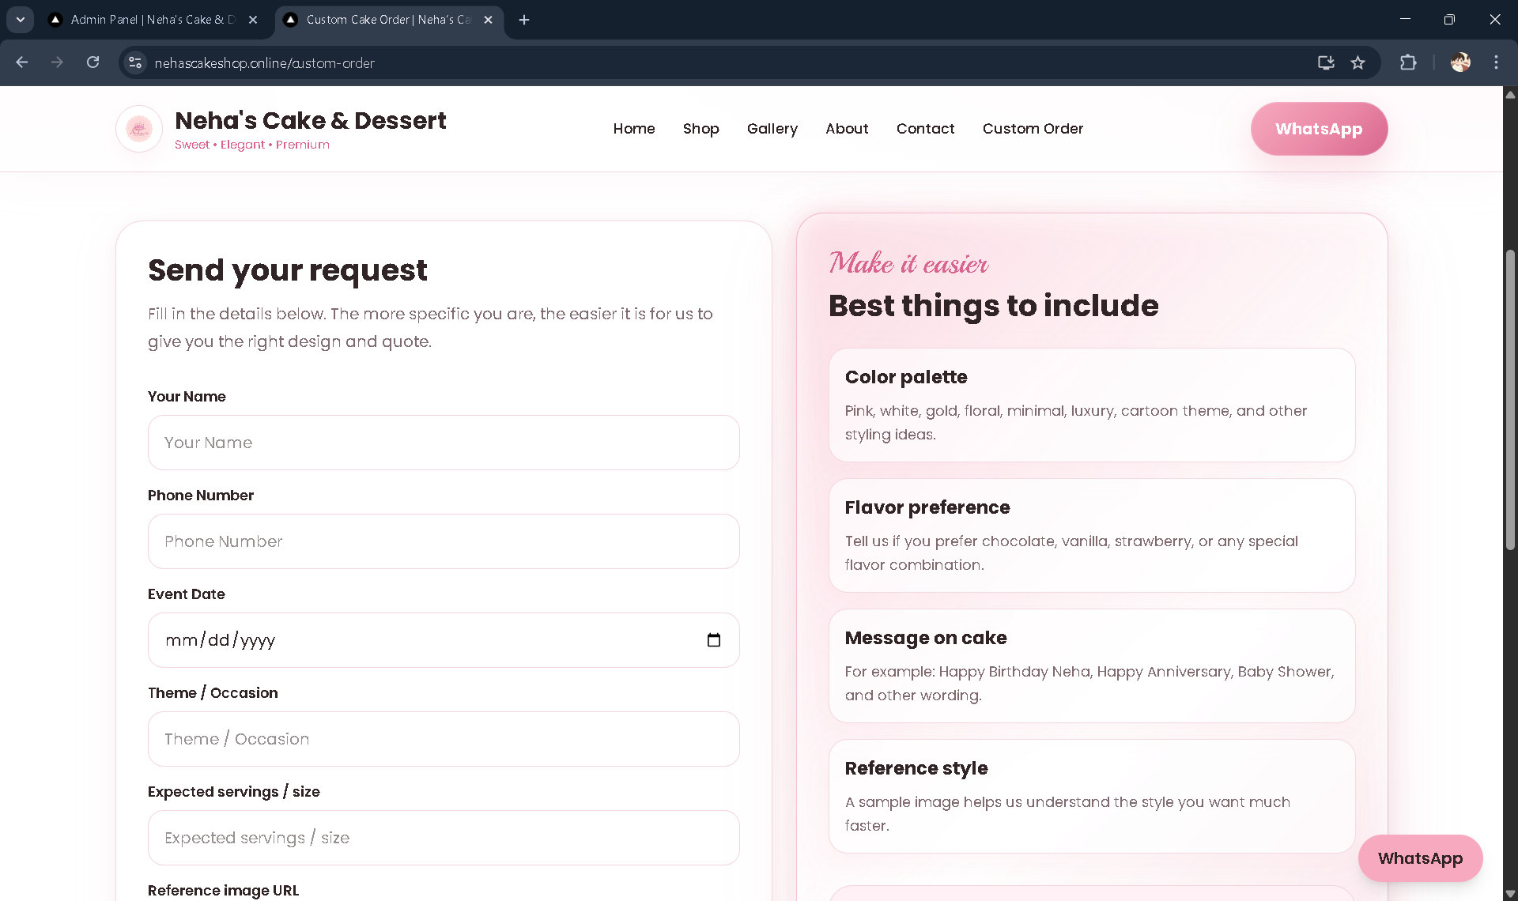Open the Chrome profile avatar
This screenshot has width=1518, height=901.
[x=1460, y=62]
